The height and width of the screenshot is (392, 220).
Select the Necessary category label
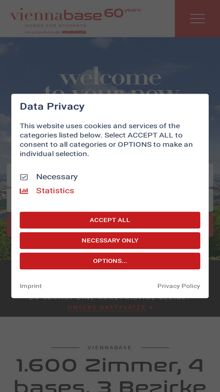tap(57, 177)
